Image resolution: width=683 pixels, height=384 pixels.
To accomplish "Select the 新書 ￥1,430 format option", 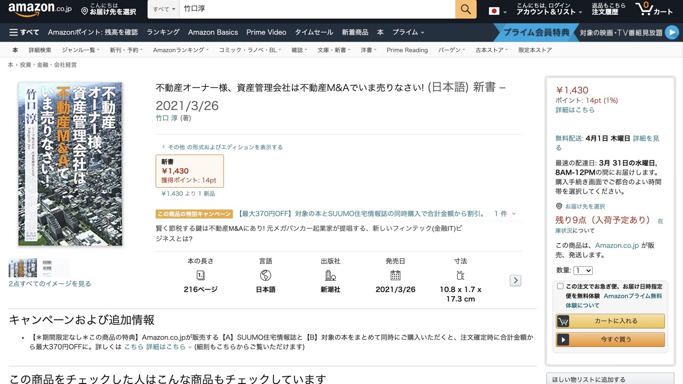I will pyautogui.click(x=190, y=171).
